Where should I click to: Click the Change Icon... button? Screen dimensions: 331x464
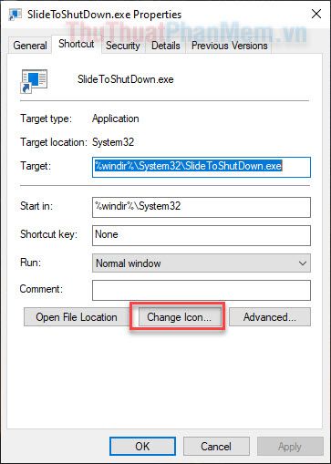pyautogui.click(x=179, y=317)
